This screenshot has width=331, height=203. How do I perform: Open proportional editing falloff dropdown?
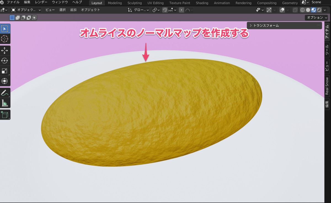(189, 10)
